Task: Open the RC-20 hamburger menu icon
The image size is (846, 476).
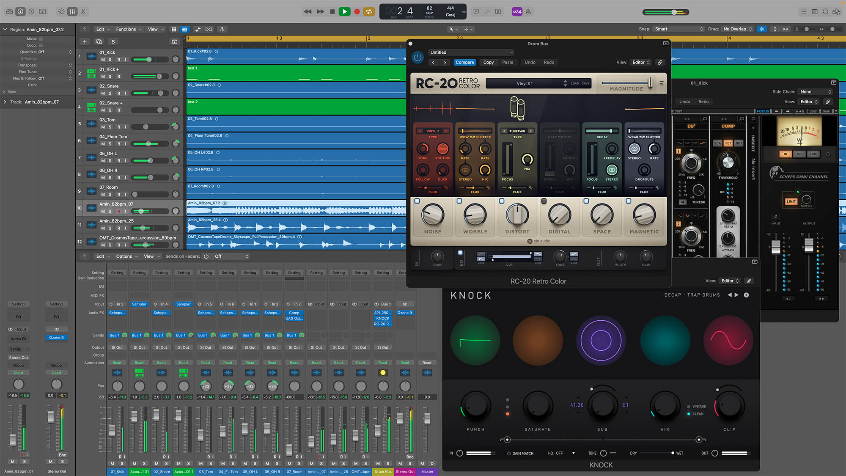Action: click(x=661, y=83)
